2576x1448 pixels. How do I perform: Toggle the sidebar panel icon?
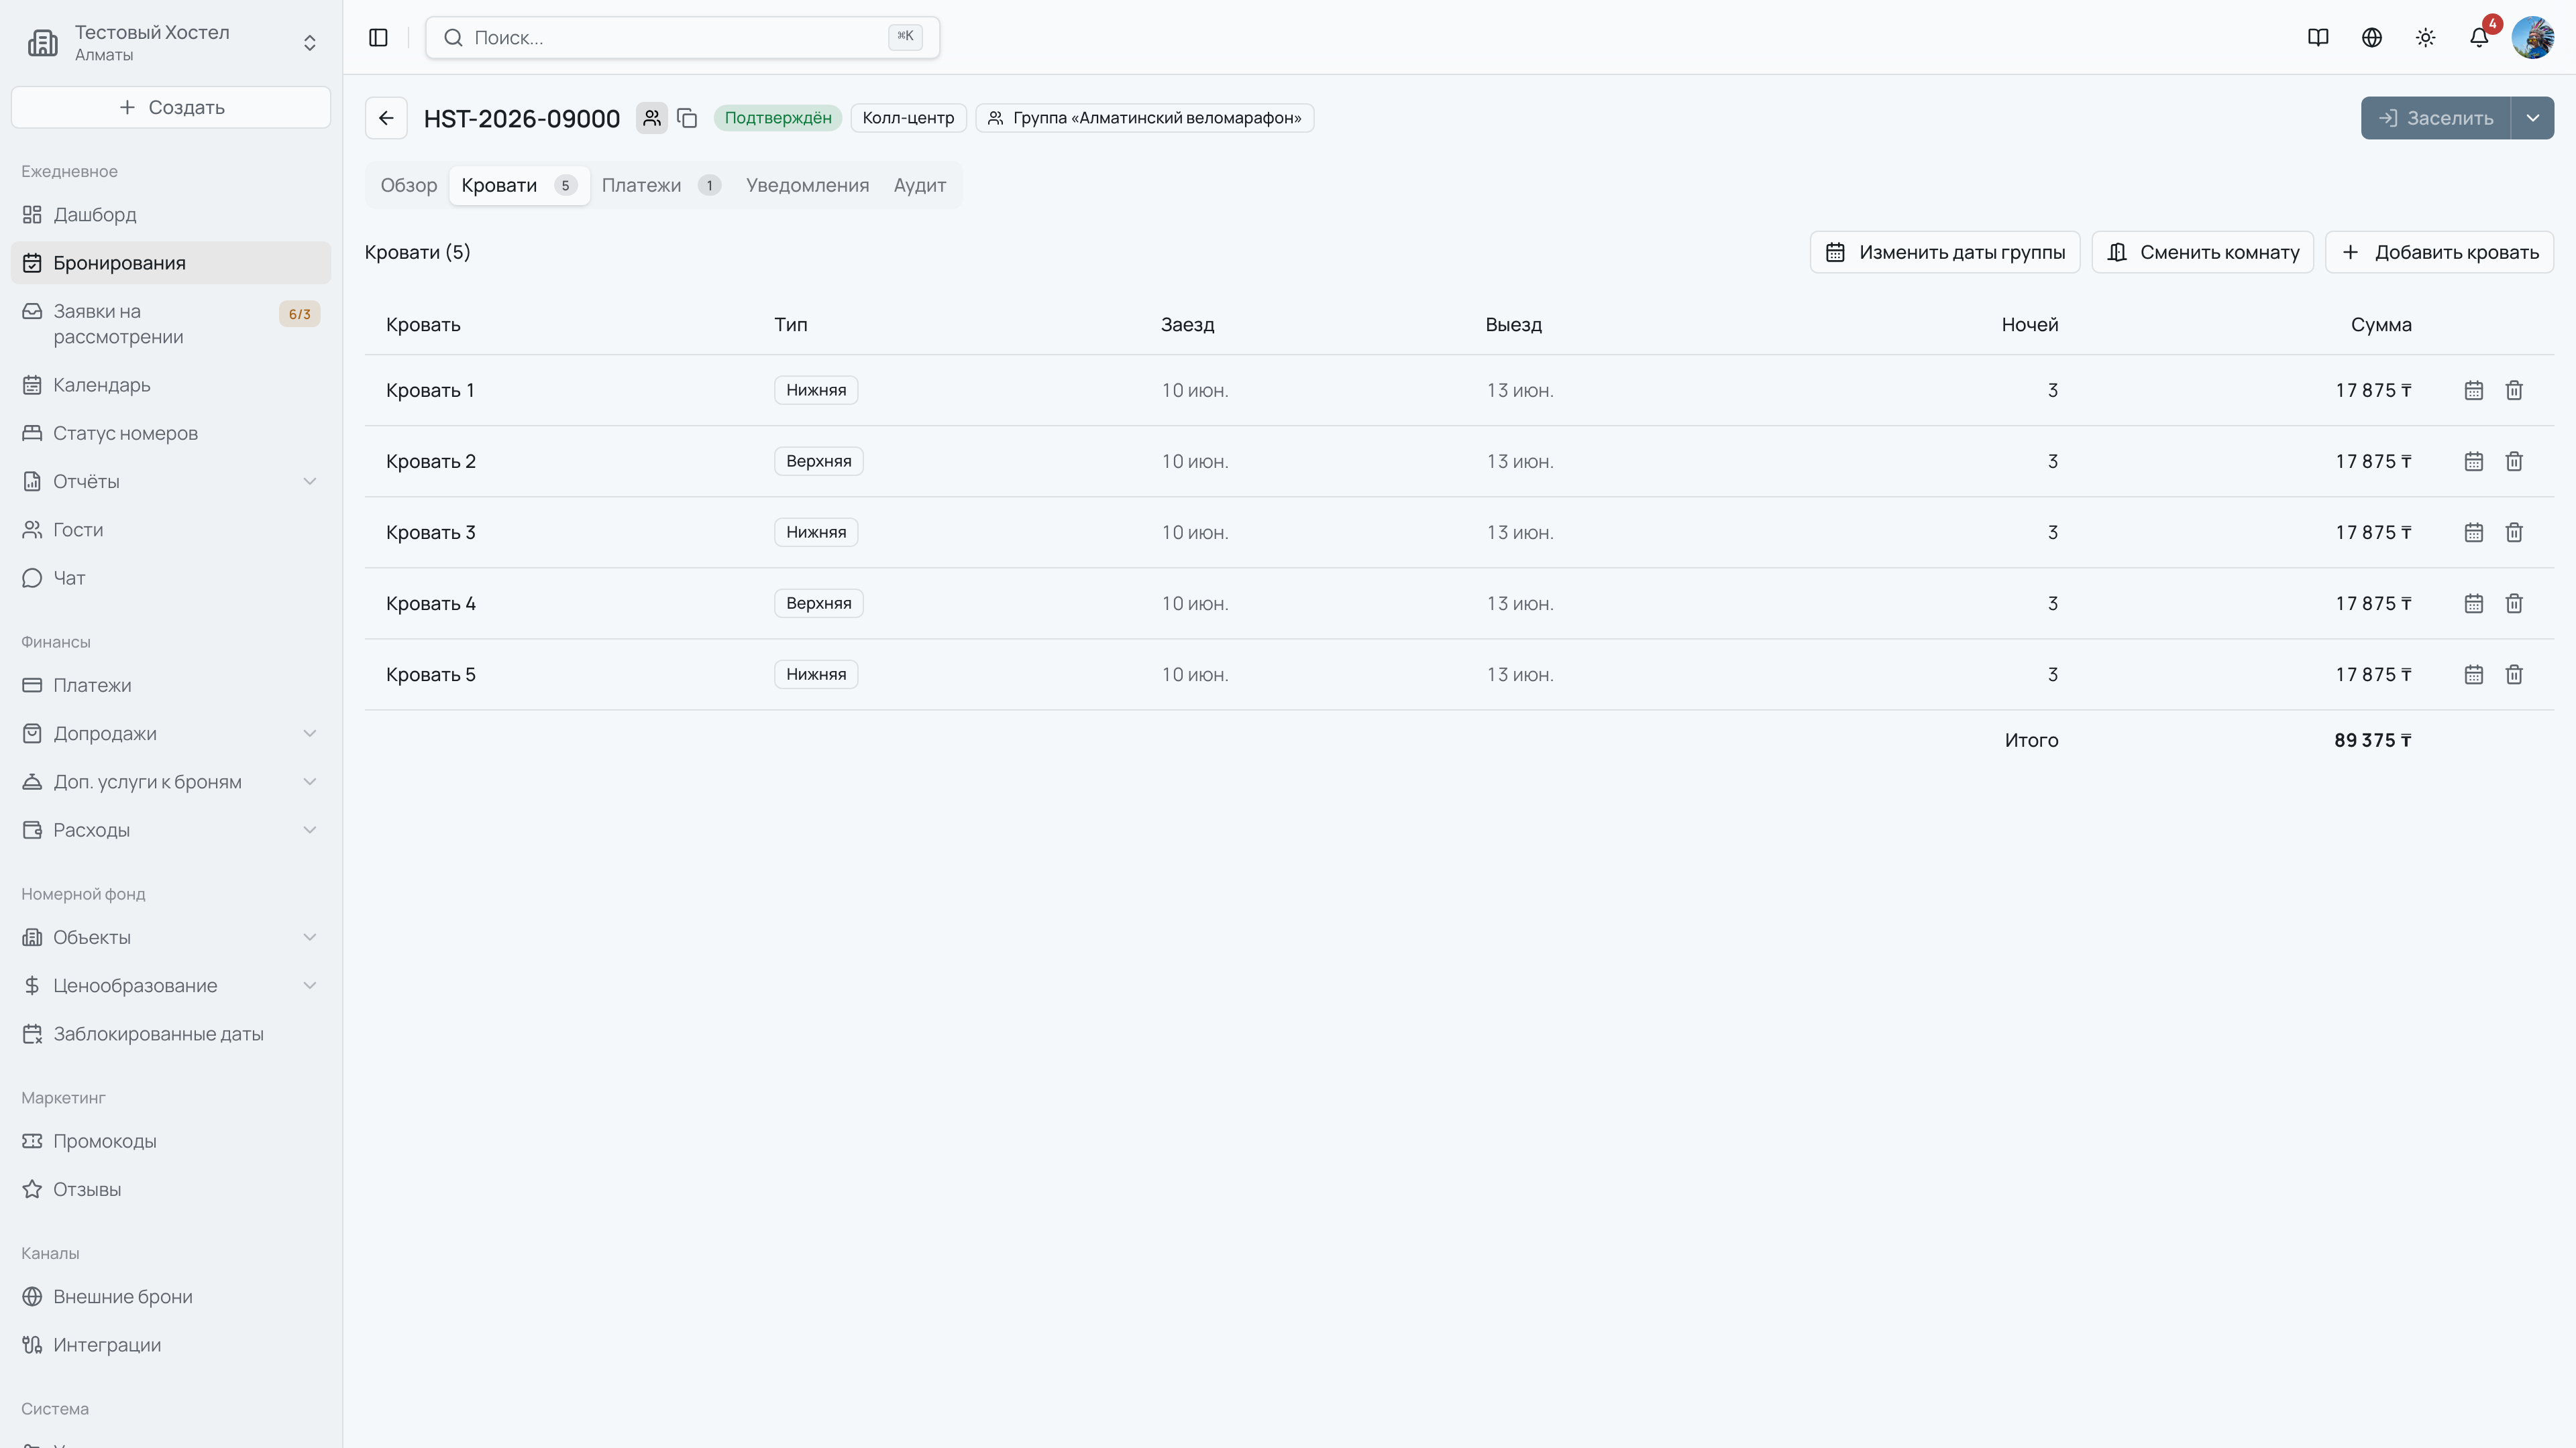(378, 37)
